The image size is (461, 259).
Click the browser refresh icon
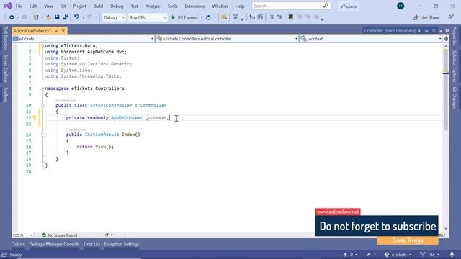click(208, 17)
